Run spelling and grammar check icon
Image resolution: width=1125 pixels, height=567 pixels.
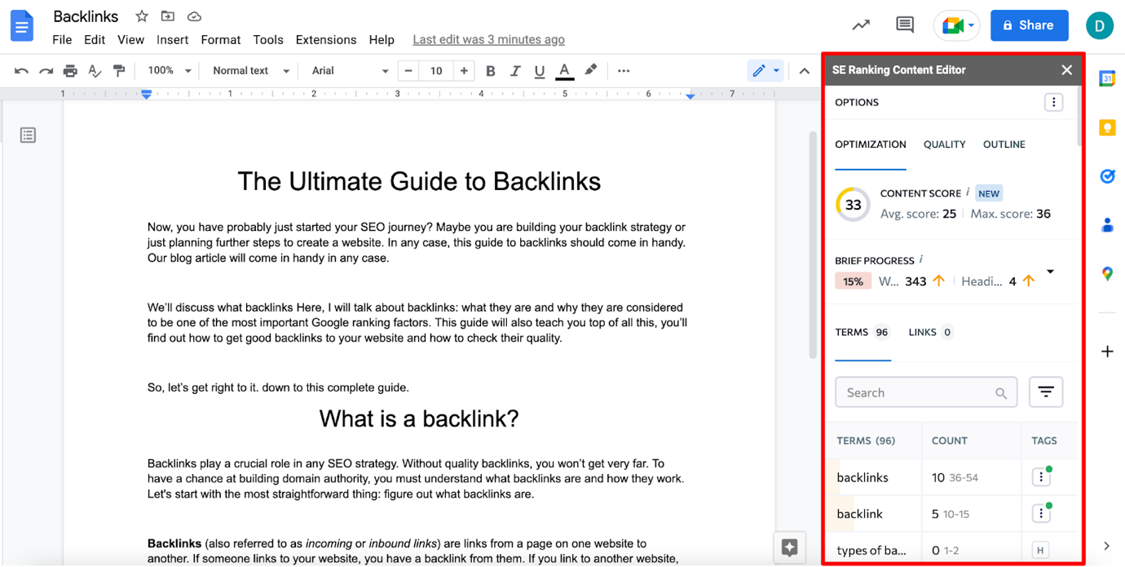point(95,71)
